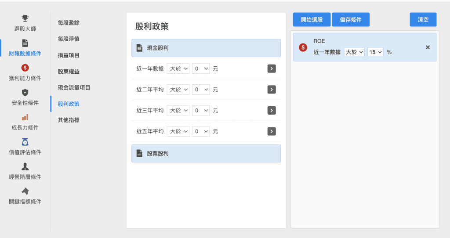Select the 獲利能力條件 dollar icon
This screenshot has width=450, height=238.
click(25, 68)
